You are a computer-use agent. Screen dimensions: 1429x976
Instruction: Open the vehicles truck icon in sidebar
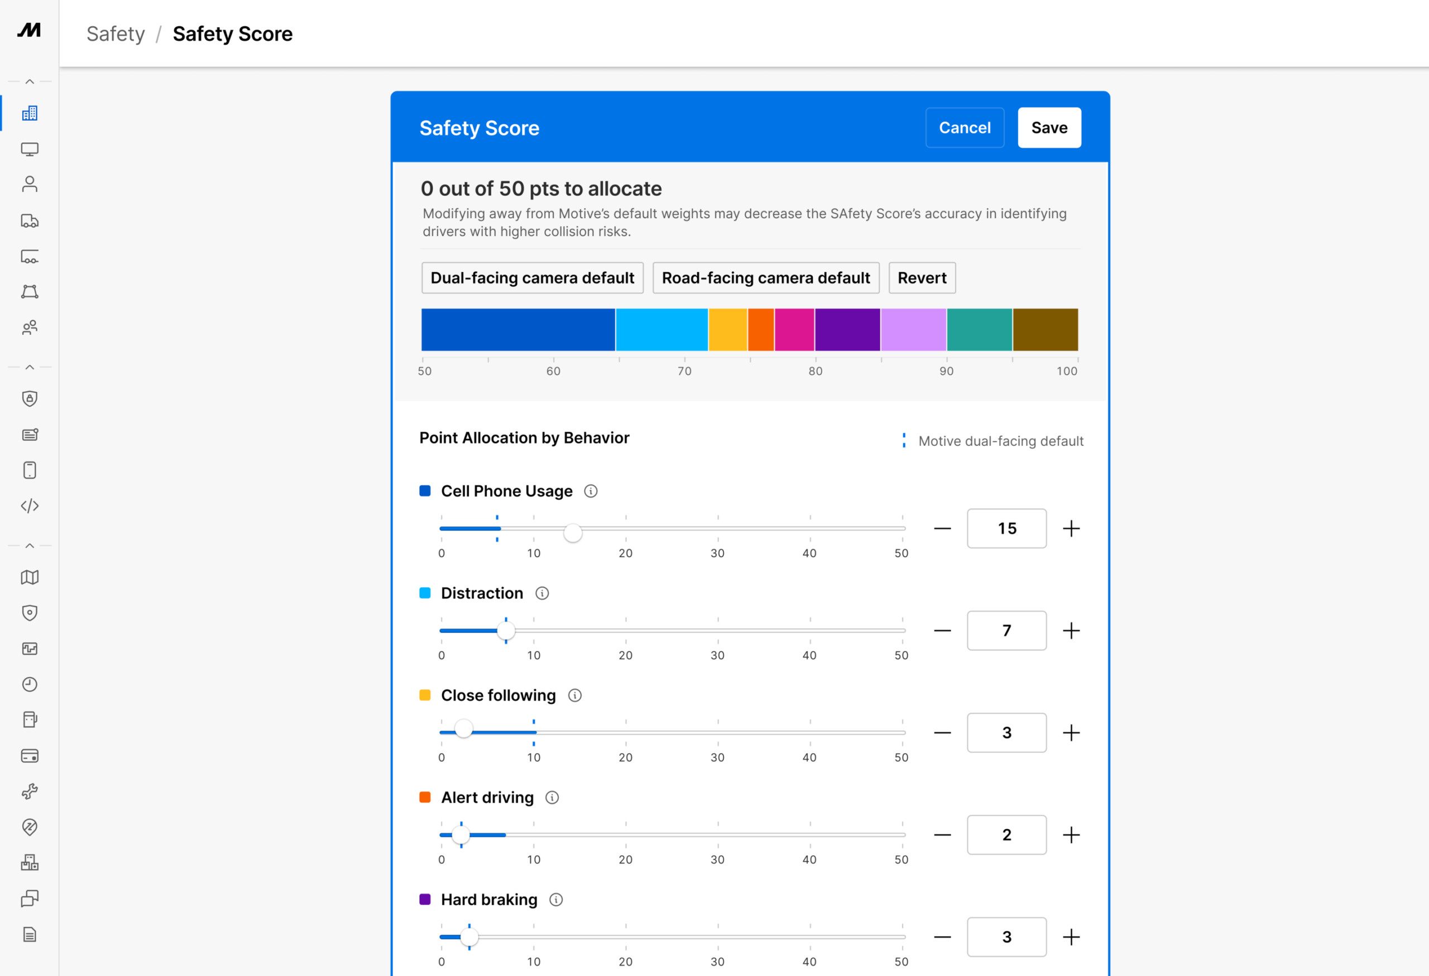pos(30,220)
